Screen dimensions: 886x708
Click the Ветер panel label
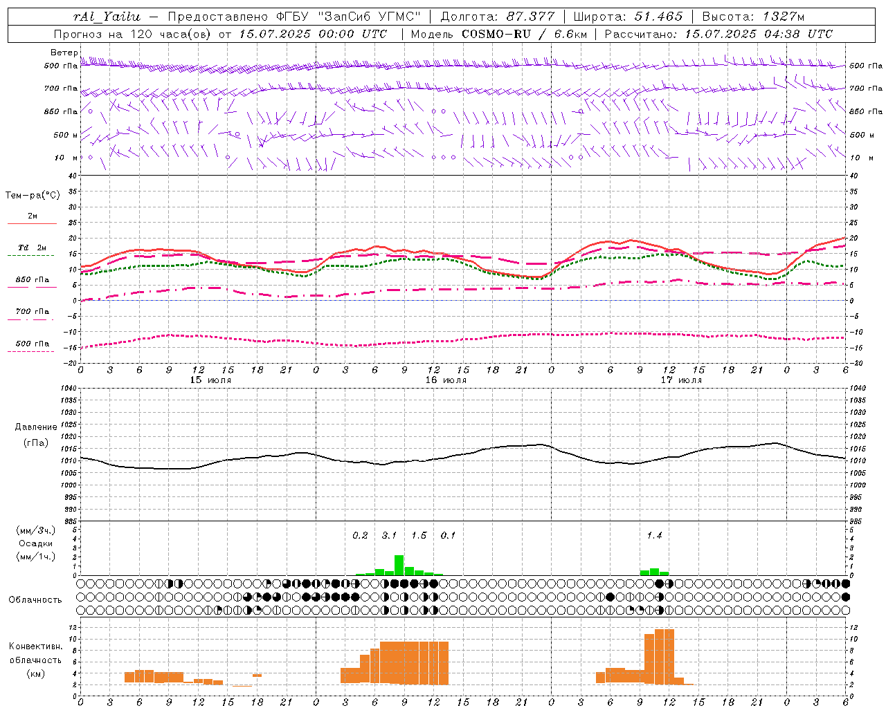(x=64, y=53)
